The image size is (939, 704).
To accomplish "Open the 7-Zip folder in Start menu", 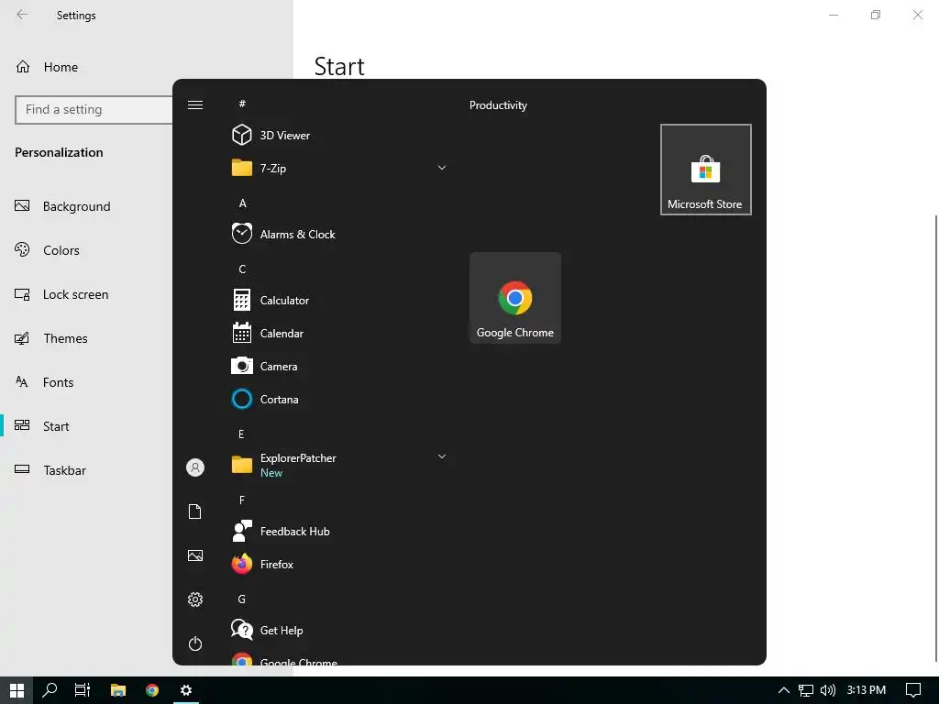I will [339, 169].
